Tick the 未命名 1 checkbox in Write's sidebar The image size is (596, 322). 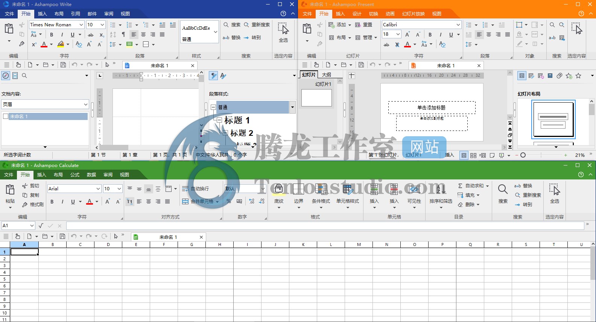tap(6, 117)
